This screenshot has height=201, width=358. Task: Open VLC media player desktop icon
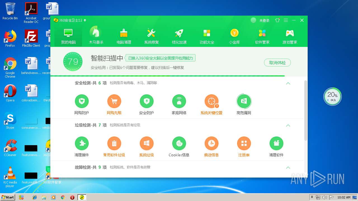click(10, 177)
